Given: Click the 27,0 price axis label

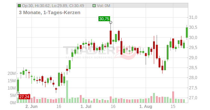Looking at the screenshot, I should (x=193, y=98).
